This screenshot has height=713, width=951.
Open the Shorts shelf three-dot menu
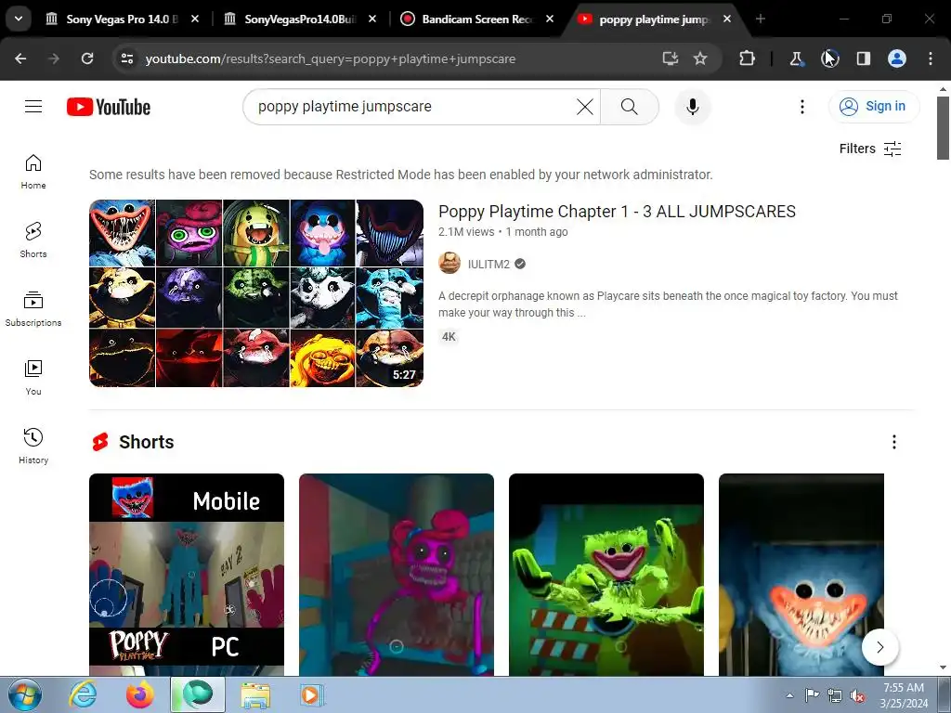pyautogui.click(x=894, y=442)
